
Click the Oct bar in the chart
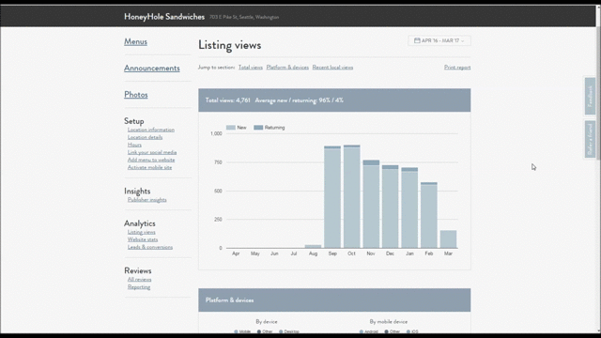coord(351,196)
